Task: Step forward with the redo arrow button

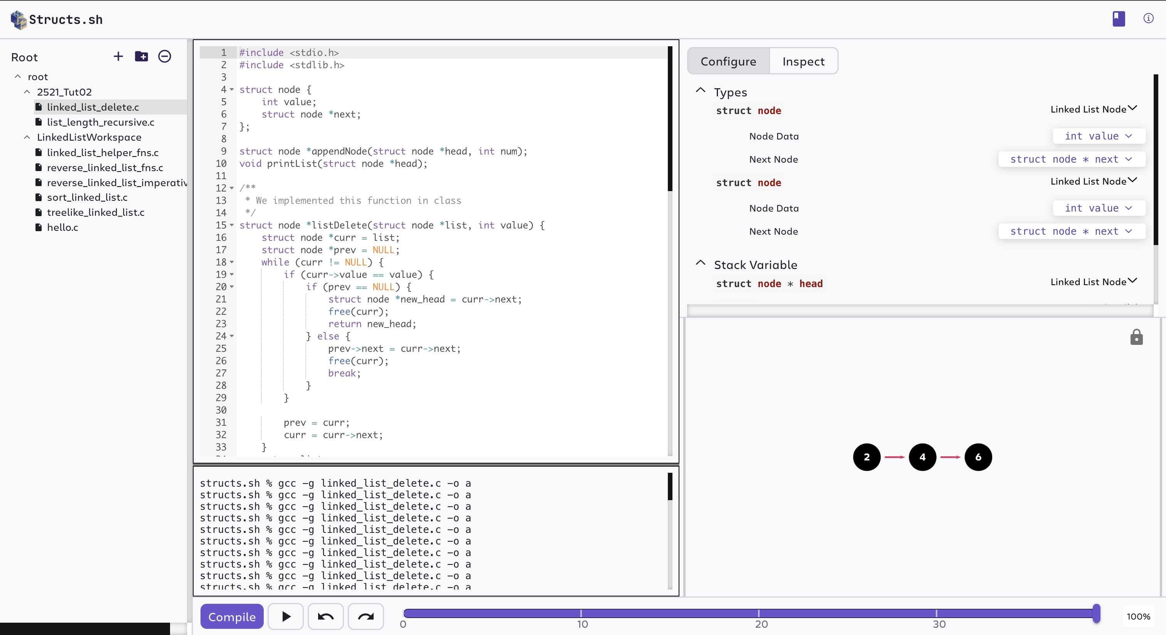Action: tap(366, 616)
